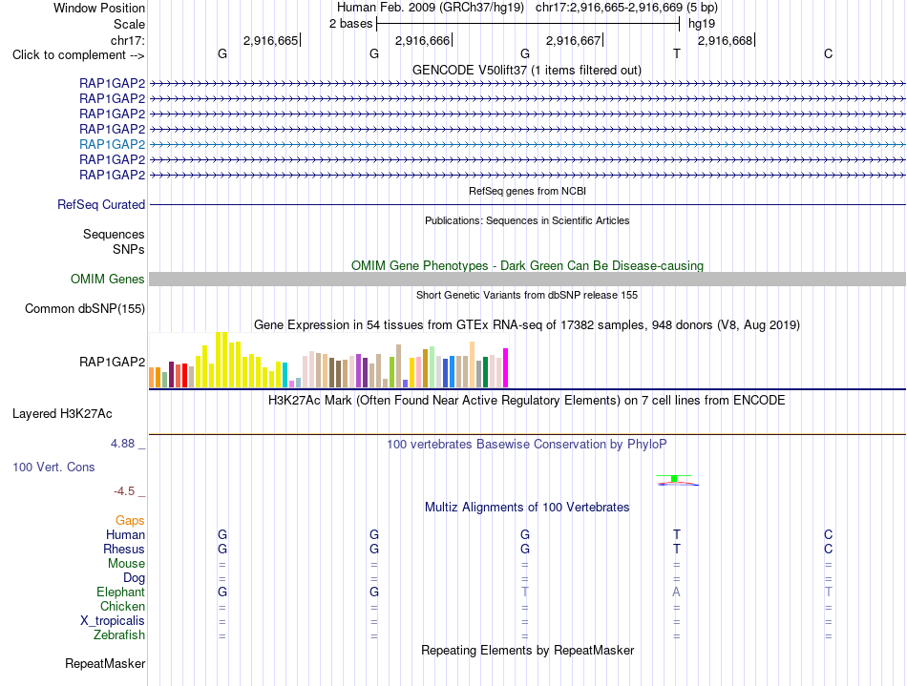Click the RepeatMasker track label

[x=105, y=663]
